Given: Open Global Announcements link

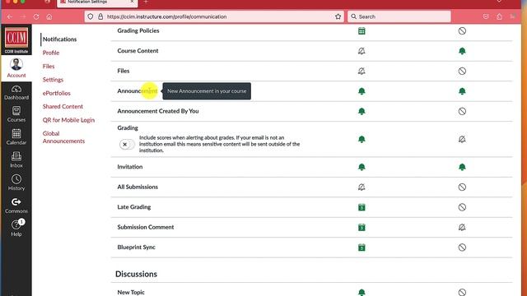Looking at the screenshot, I should [x=63, y=137].
